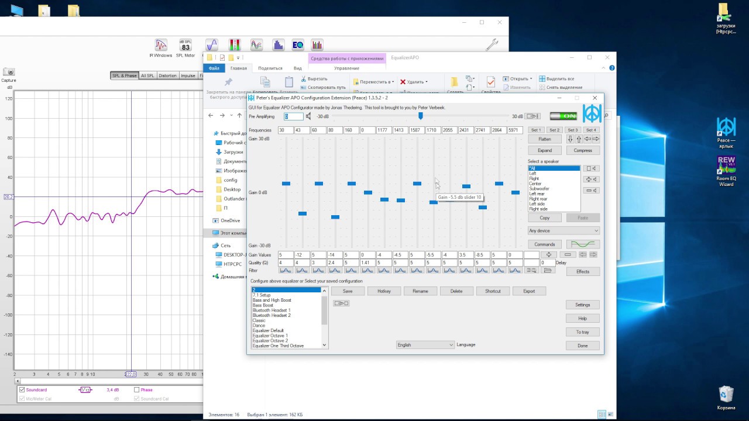
Task: Open the green frequency response graph
Action: [x=583, y=244]
